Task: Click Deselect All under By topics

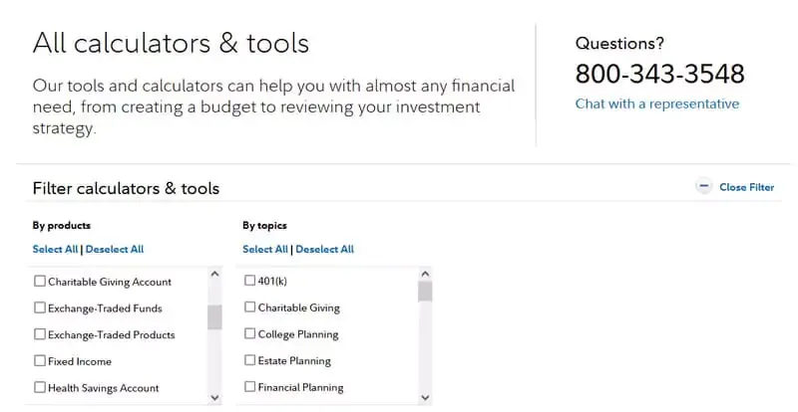Action: [325, 249]
